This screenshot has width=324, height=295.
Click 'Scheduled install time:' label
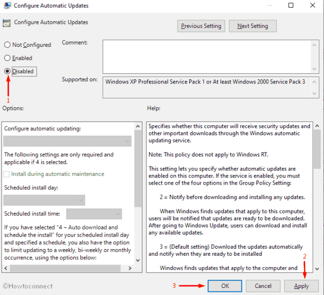point(32,214)
